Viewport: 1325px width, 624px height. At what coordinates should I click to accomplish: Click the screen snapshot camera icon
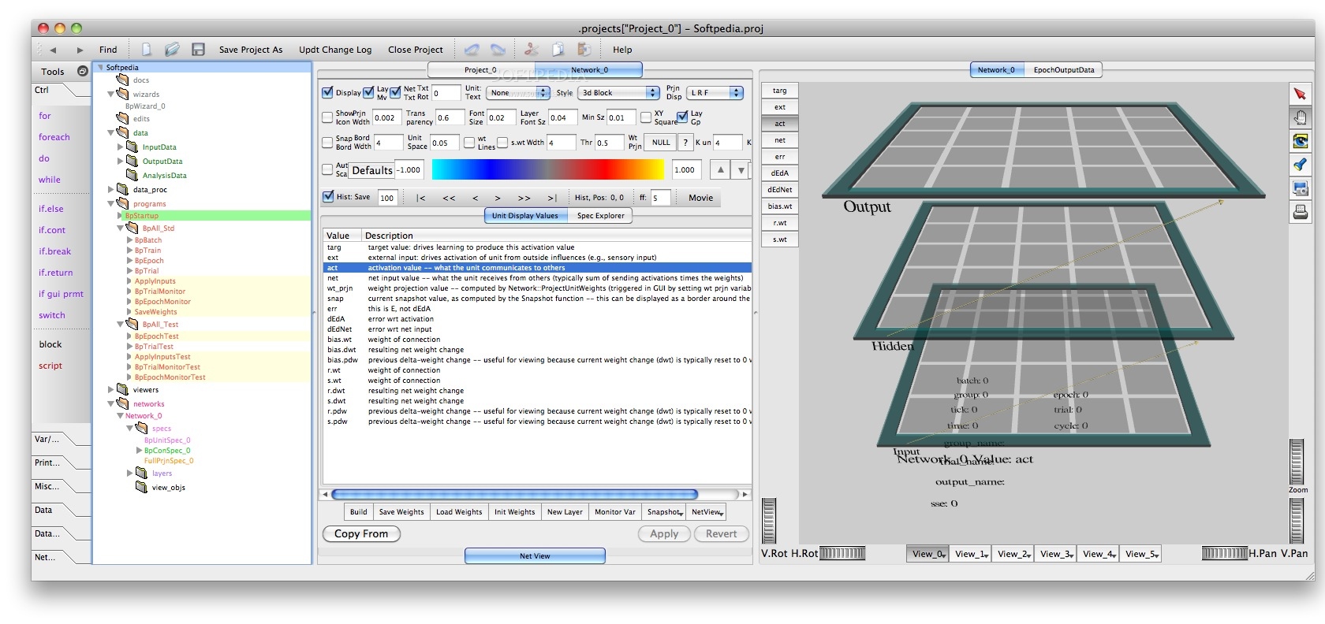click(x=1300, y=188)
